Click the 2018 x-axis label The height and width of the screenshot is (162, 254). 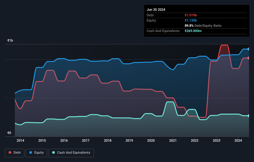point(108,140)
